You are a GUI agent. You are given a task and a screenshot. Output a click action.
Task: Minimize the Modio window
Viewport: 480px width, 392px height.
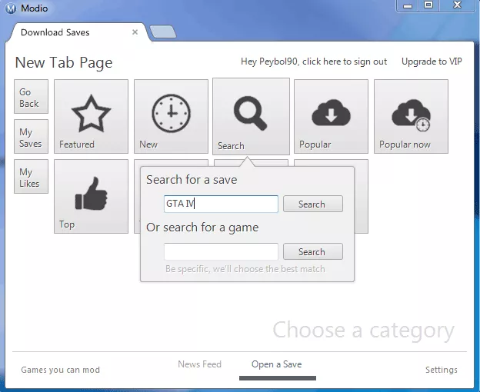[x=408, y=5]
